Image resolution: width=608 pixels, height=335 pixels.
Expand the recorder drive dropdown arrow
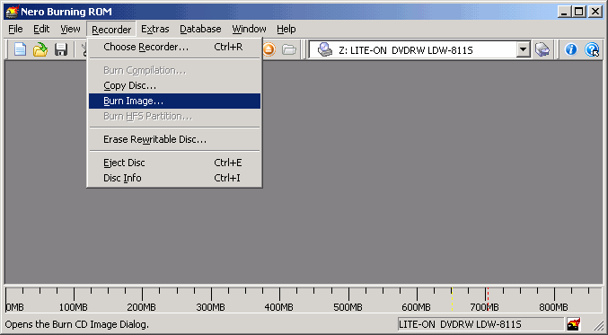click(x=523, y=49)
